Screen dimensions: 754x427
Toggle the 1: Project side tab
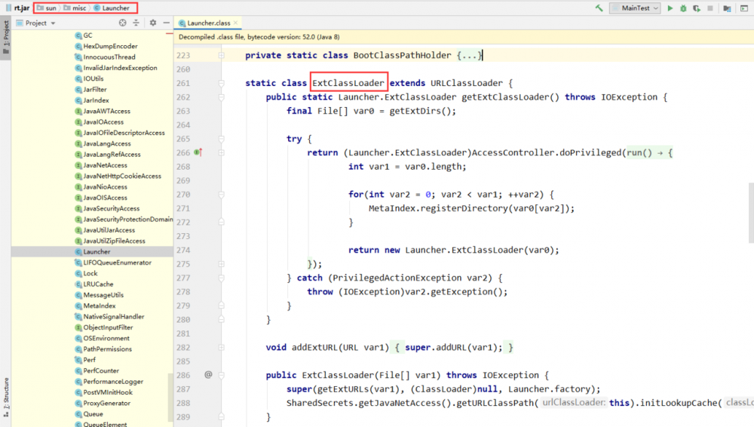[6, 38]
